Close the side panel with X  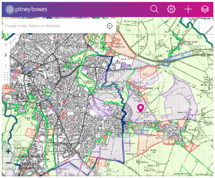click(x=6, y=45)
